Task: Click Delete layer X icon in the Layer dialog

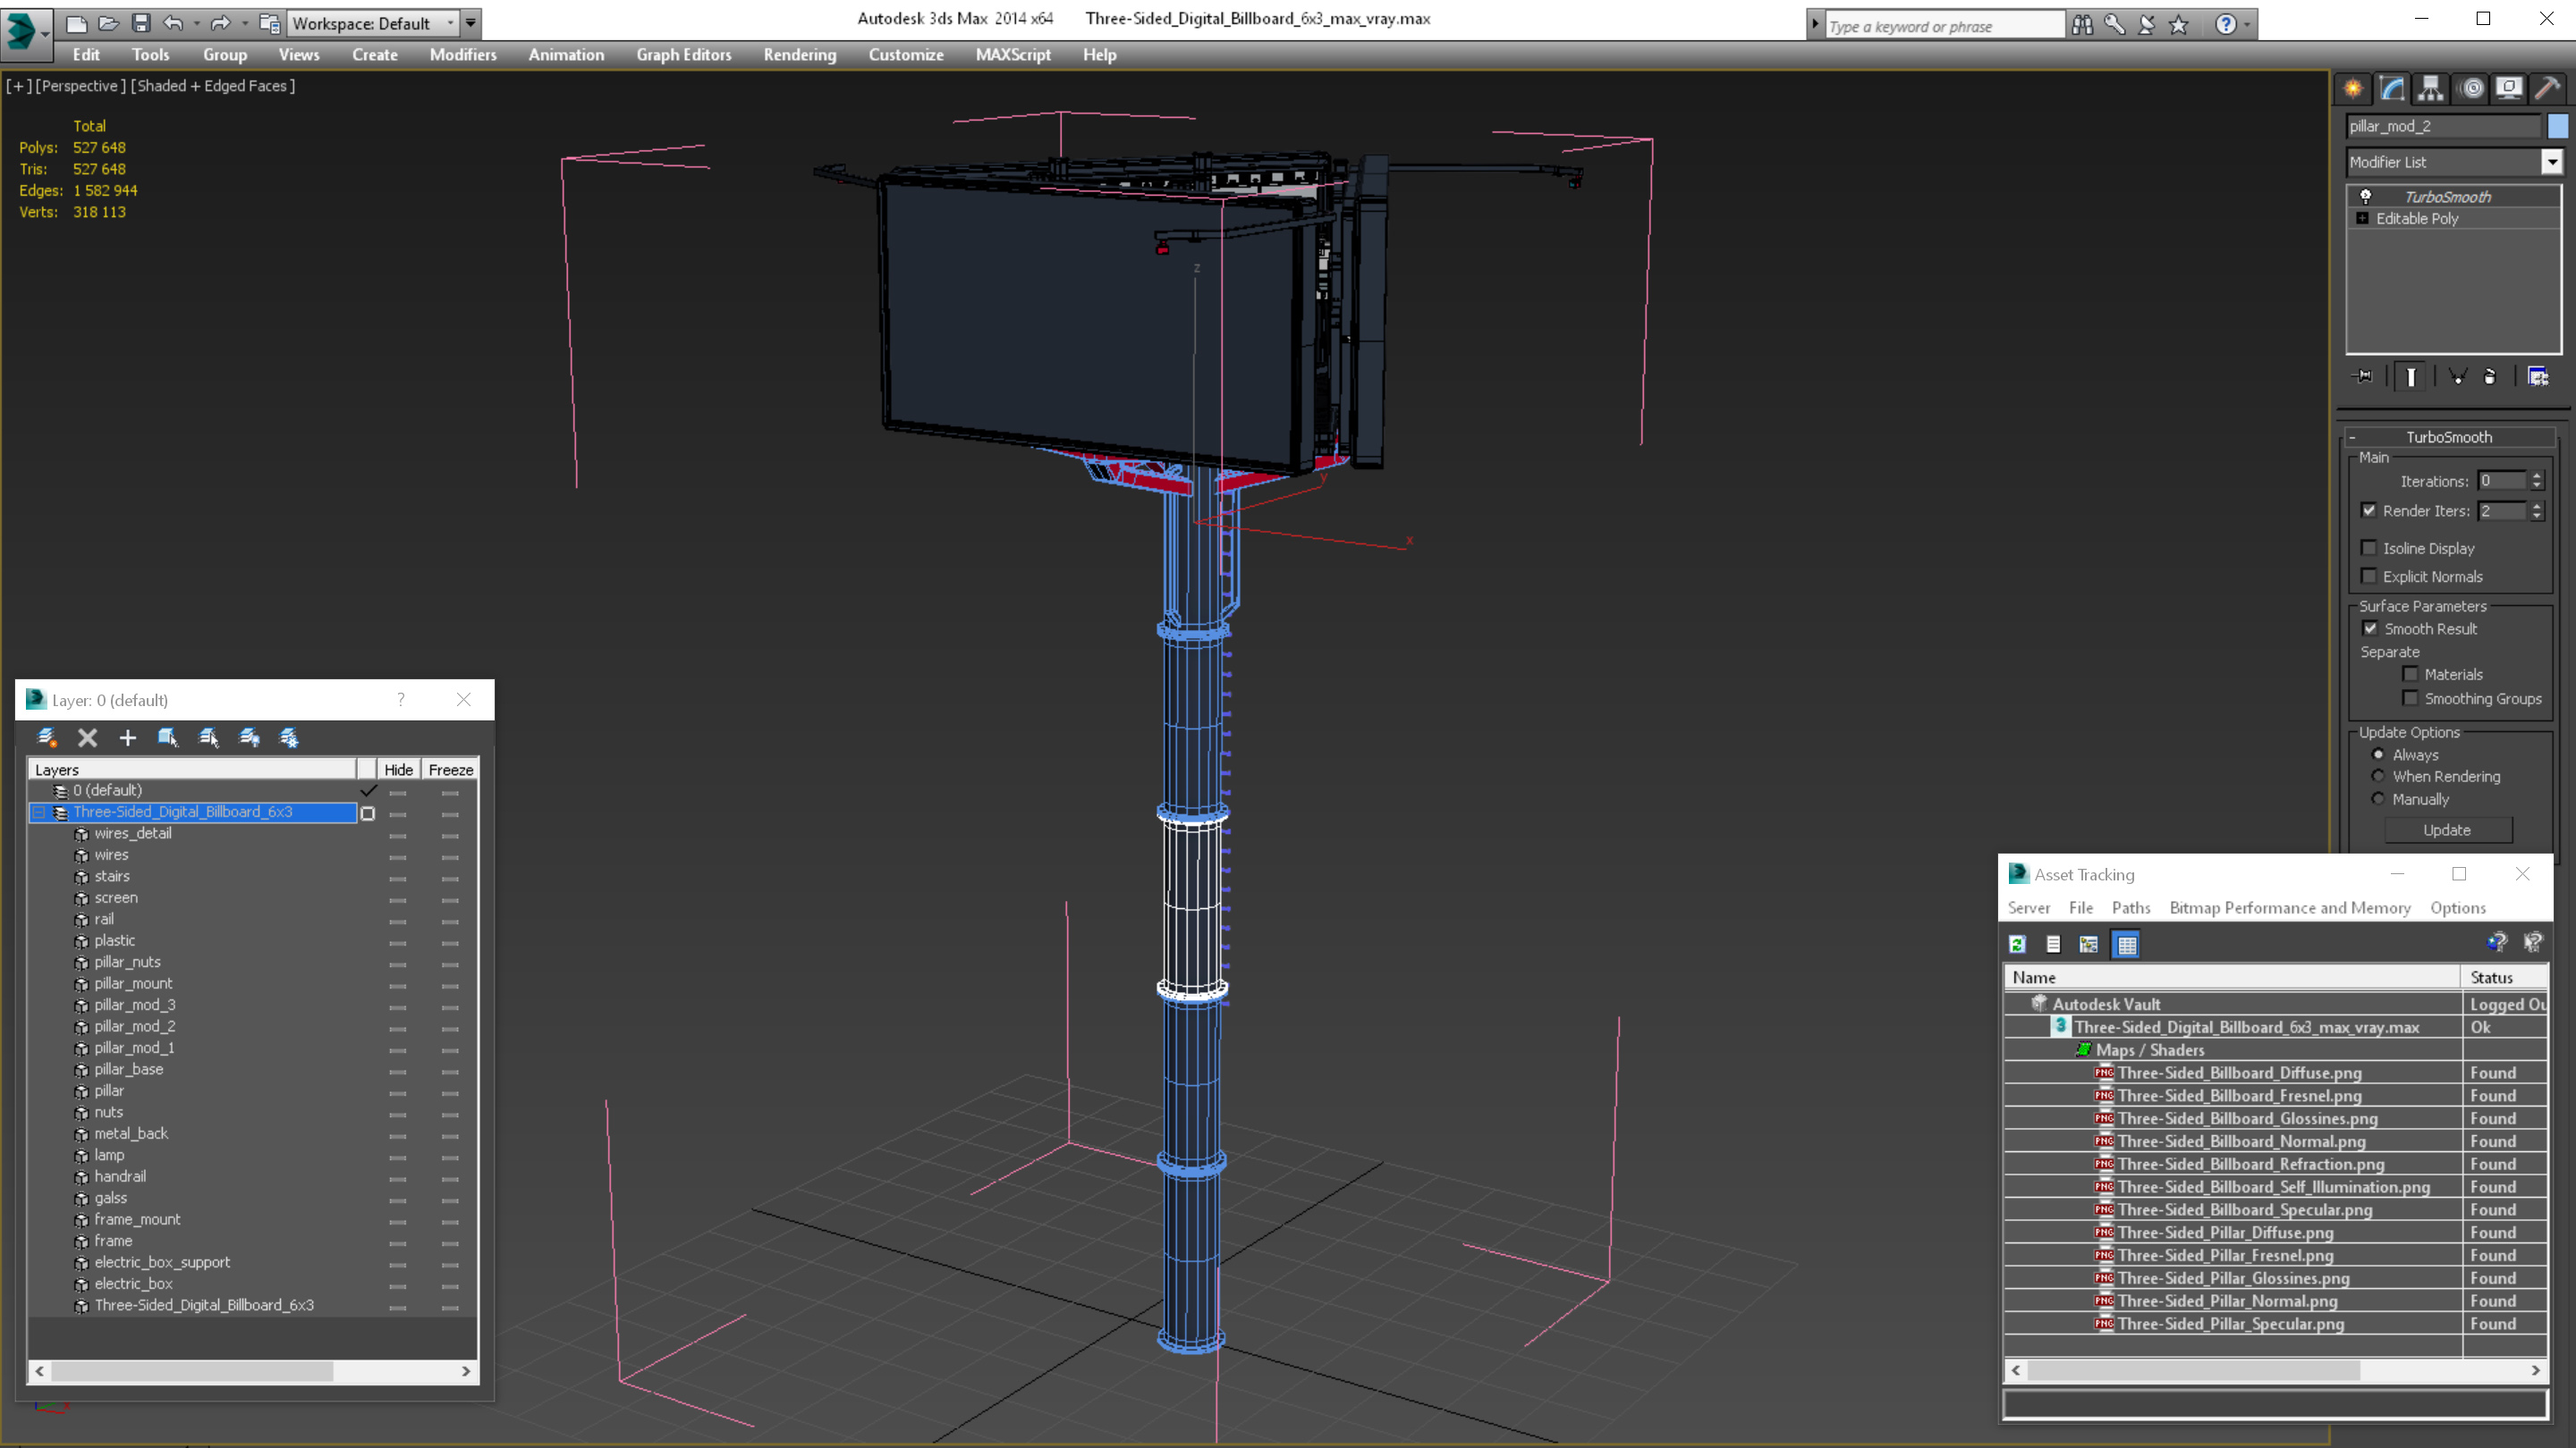Action: coord(88,737)
